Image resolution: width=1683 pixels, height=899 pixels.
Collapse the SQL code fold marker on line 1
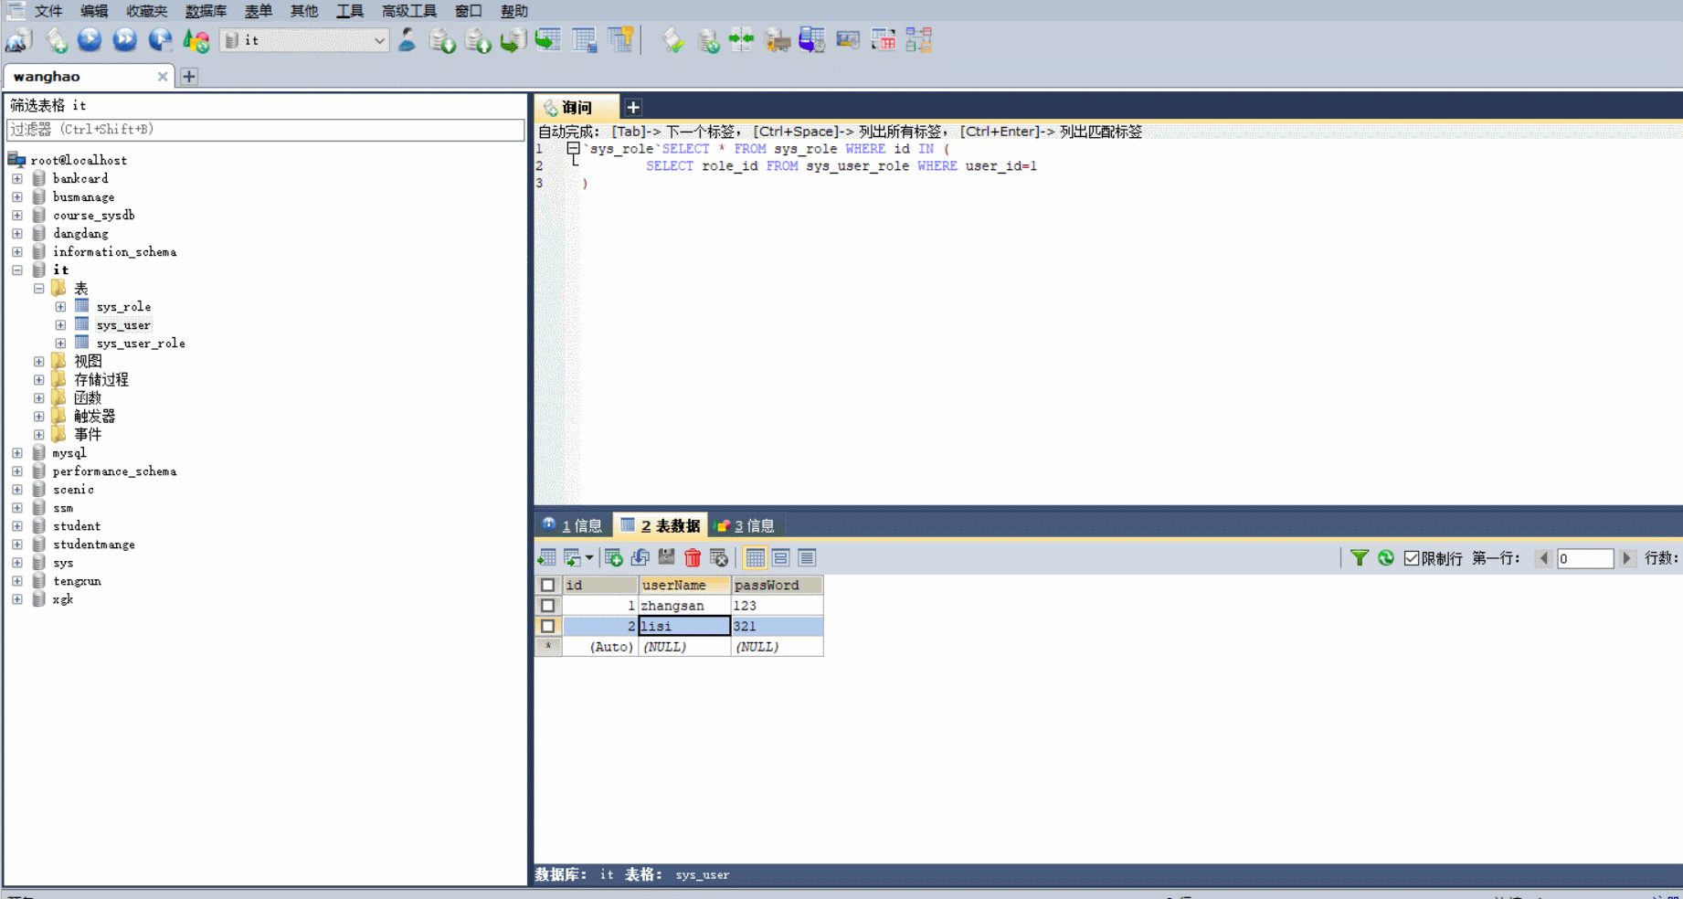(x=573, y=148)
